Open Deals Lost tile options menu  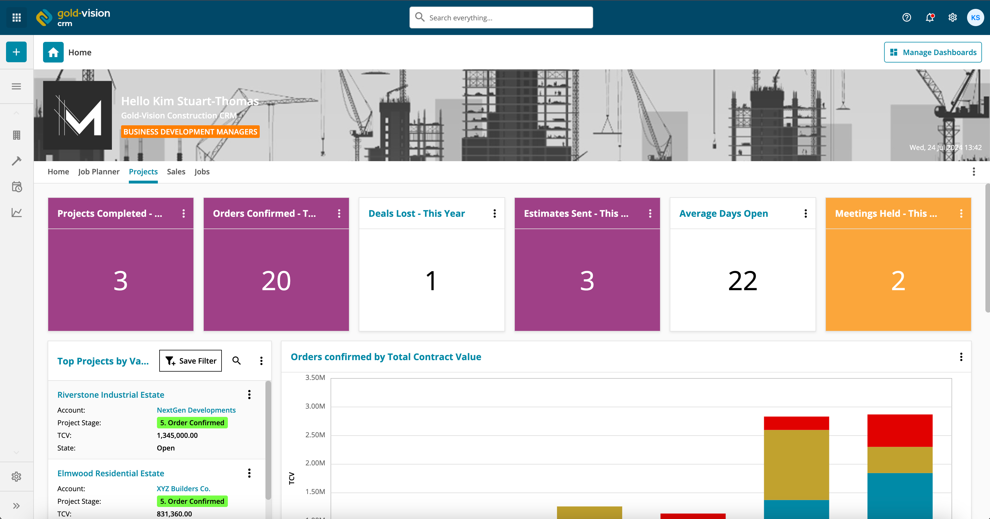point(495,214)
